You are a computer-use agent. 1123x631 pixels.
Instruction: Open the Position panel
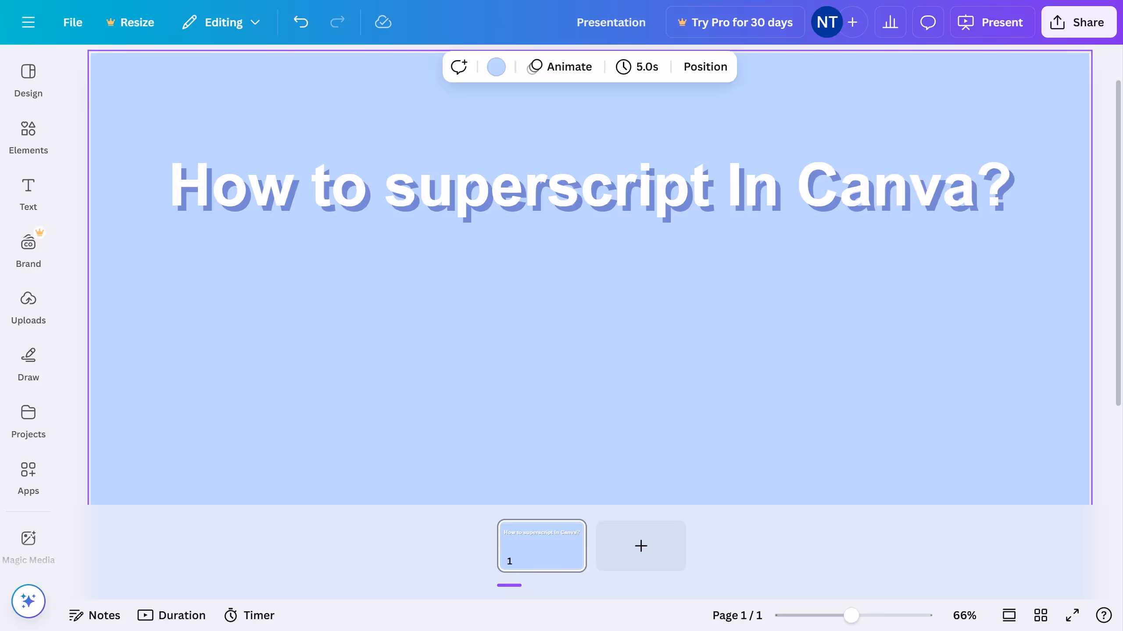[x=705, y=67]
